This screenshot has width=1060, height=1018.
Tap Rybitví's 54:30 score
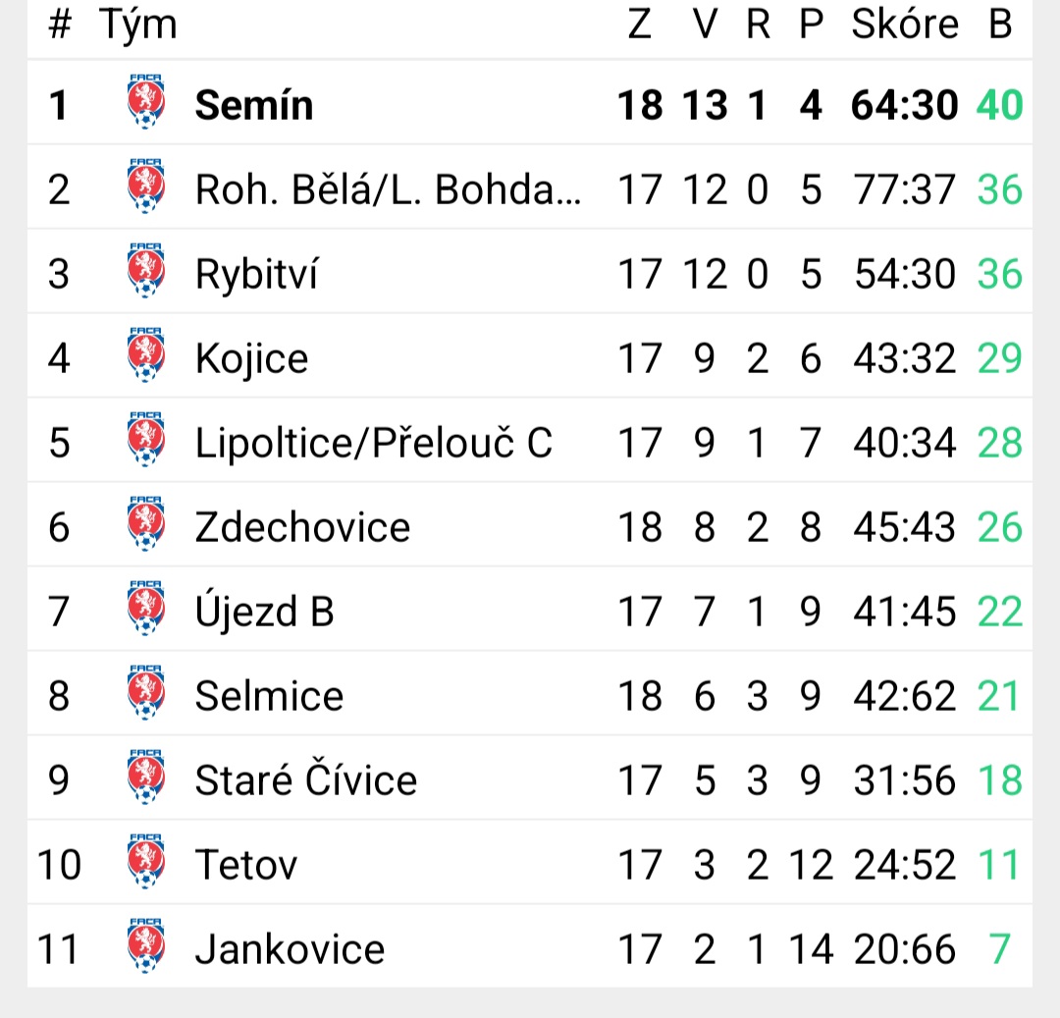[905, 274]
